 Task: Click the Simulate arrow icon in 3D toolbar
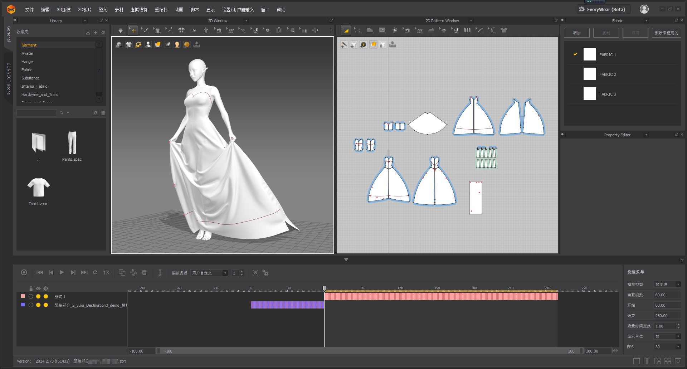(121, 30)
